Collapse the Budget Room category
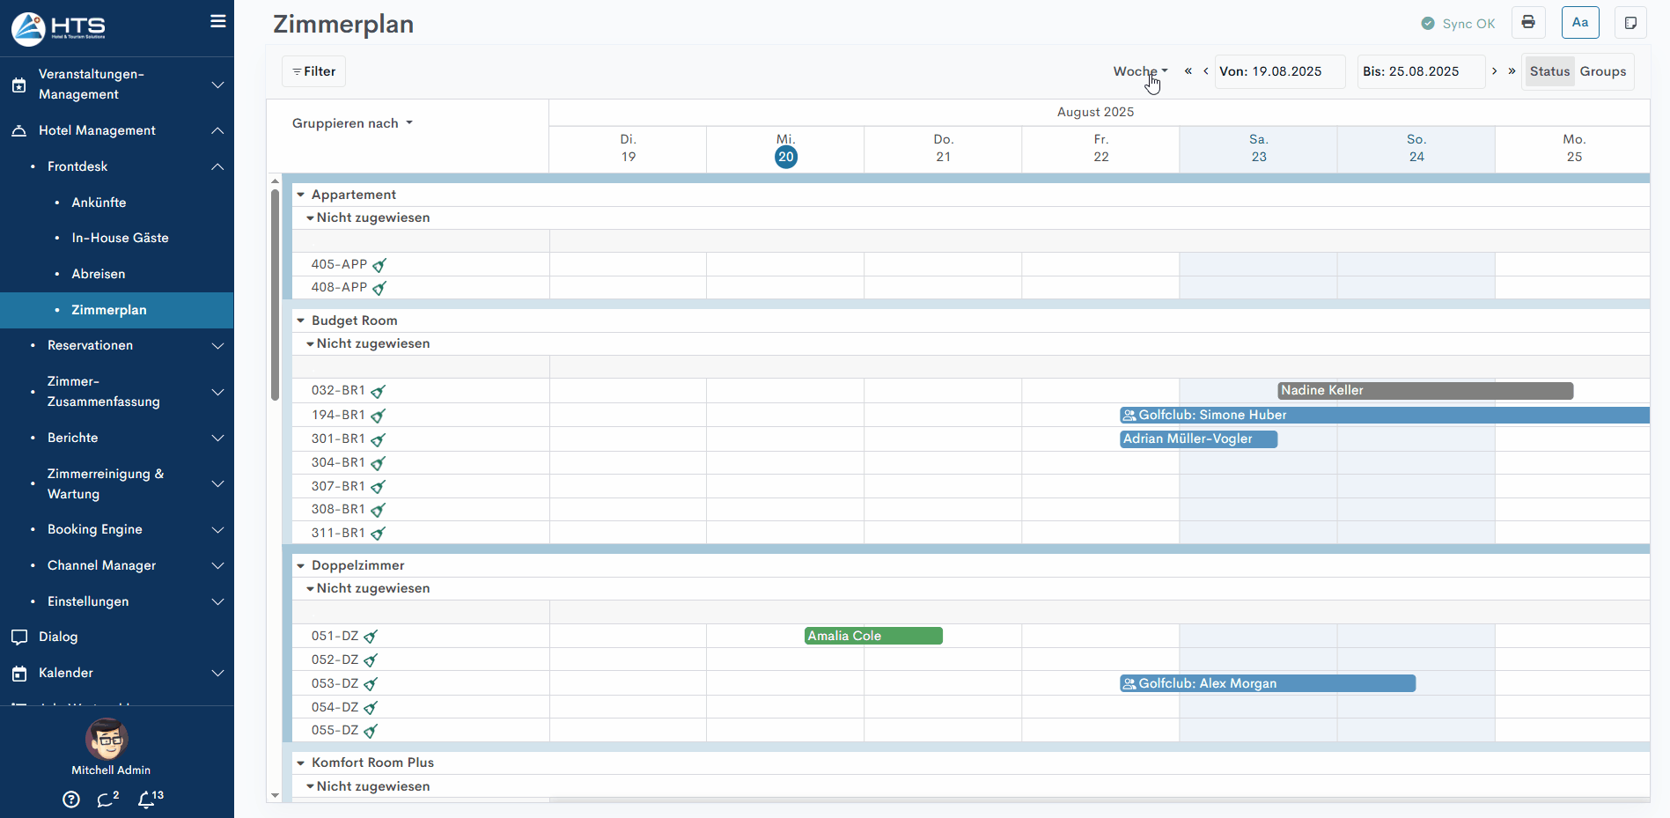1670x818 pixels. [x=301, y=321]
